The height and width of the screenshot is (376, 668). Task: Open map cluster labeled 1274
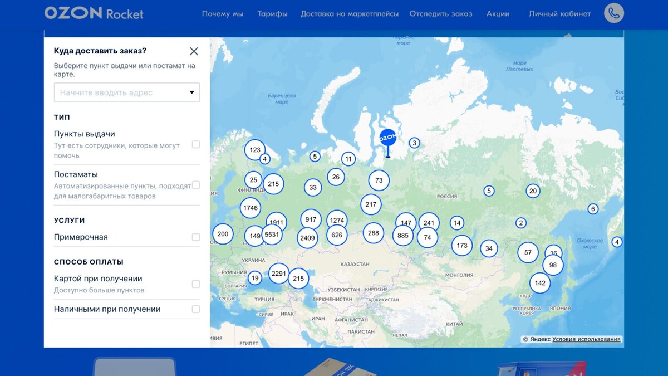pyautogui.click(x=337, y=220)
